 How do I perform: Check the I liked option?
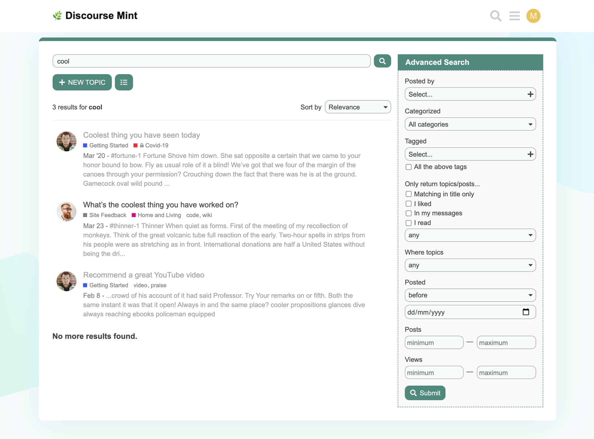pyautogui.click(x=408, y=204)
